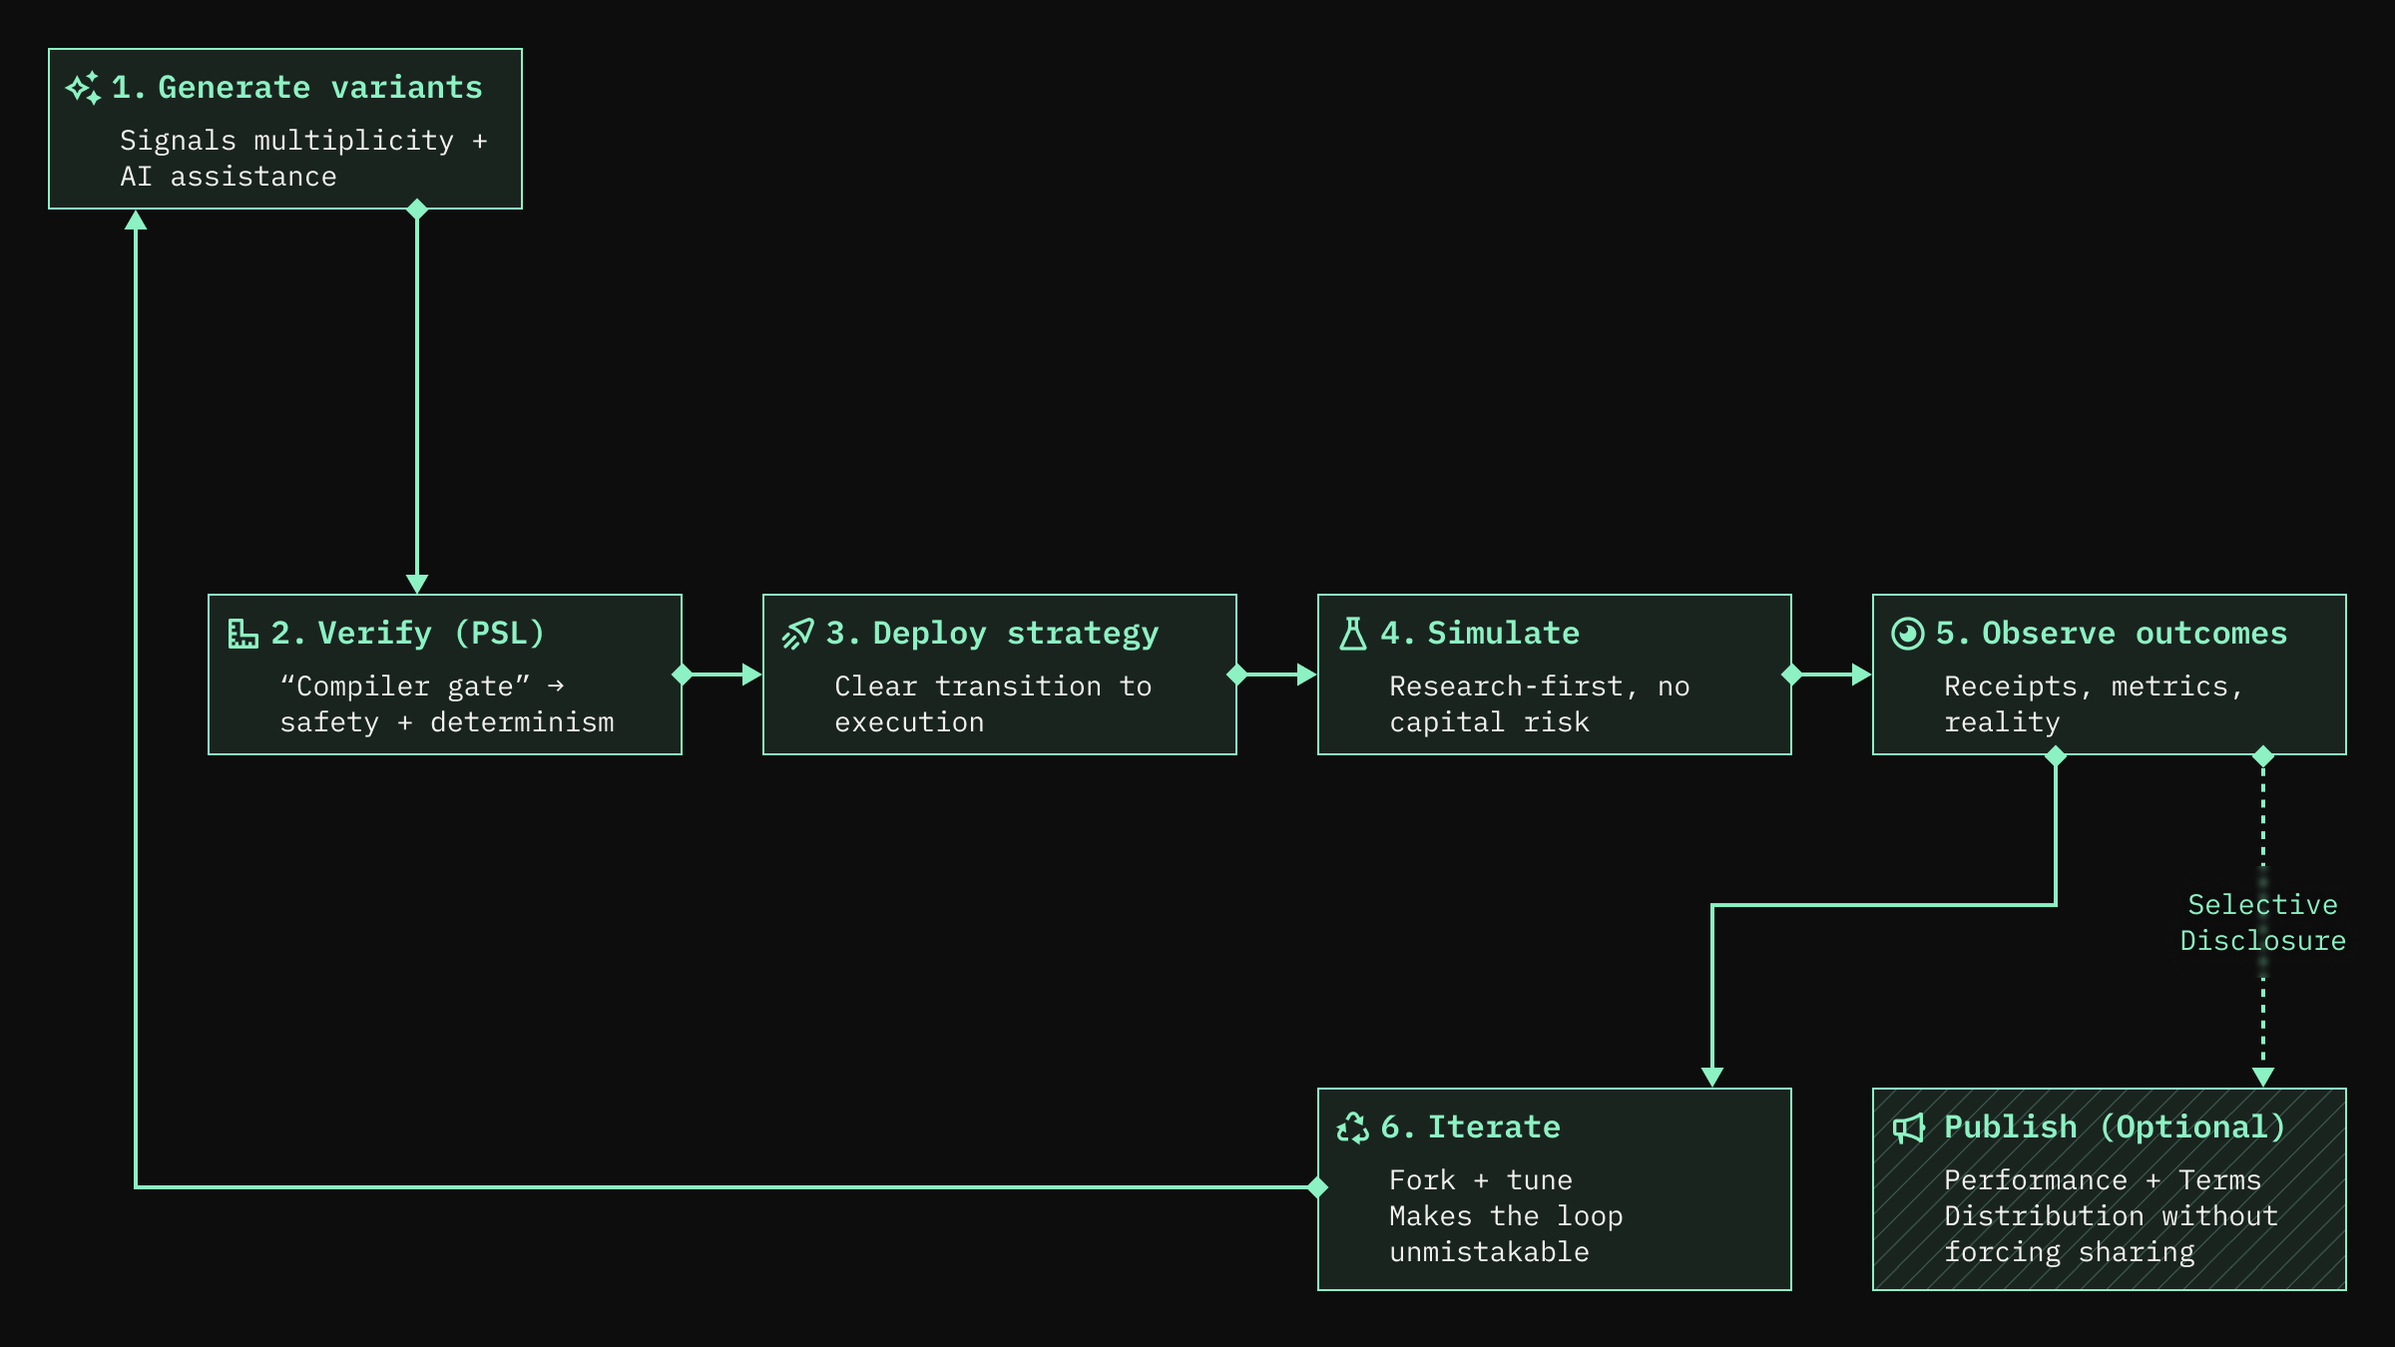Select the "6. Iterate" heading text

point(1470,1127)
